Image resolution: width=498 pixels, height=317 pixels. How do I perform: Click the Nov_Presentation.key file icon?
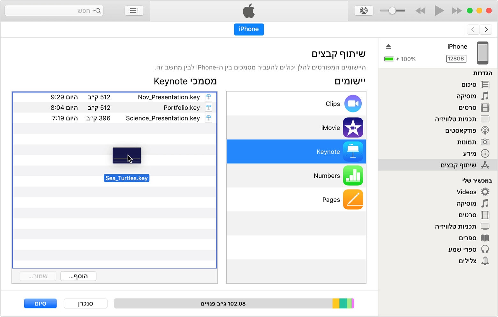point(208,97)
